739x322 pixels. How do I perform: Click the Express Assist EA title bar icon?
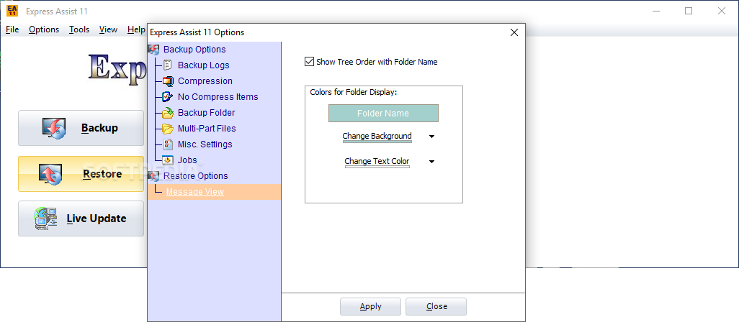coord(12,11)
